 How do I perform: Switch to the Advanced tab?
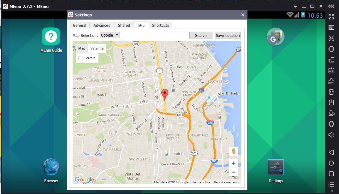point(102,25)
